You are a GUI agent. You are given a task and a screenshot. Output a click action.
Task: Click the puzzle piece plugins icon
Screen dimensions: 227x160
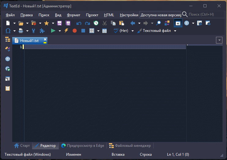(x=42, y=31)
